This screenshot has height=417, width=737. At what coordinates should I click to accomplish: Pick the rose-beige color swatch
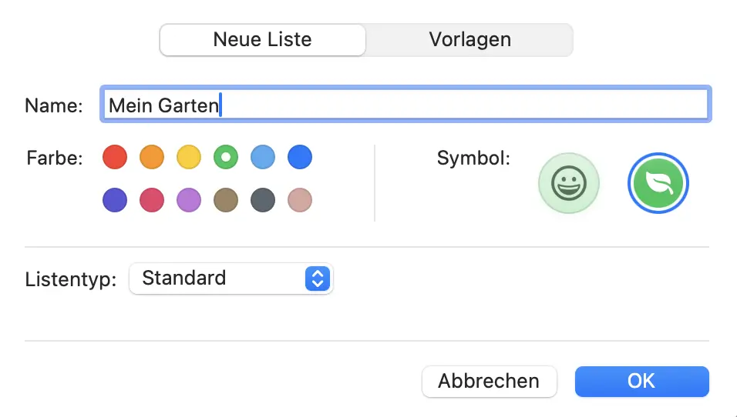click(x=300, y=201)
